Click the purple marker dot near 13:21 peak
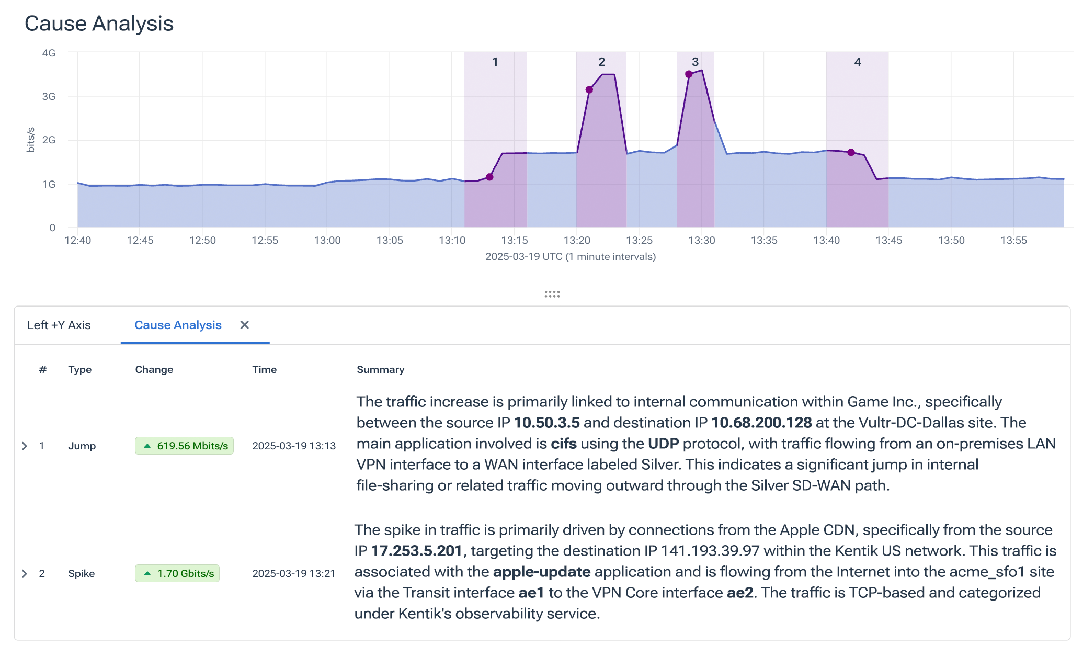Screen dimensions: 1083x657 click(589, 89)
